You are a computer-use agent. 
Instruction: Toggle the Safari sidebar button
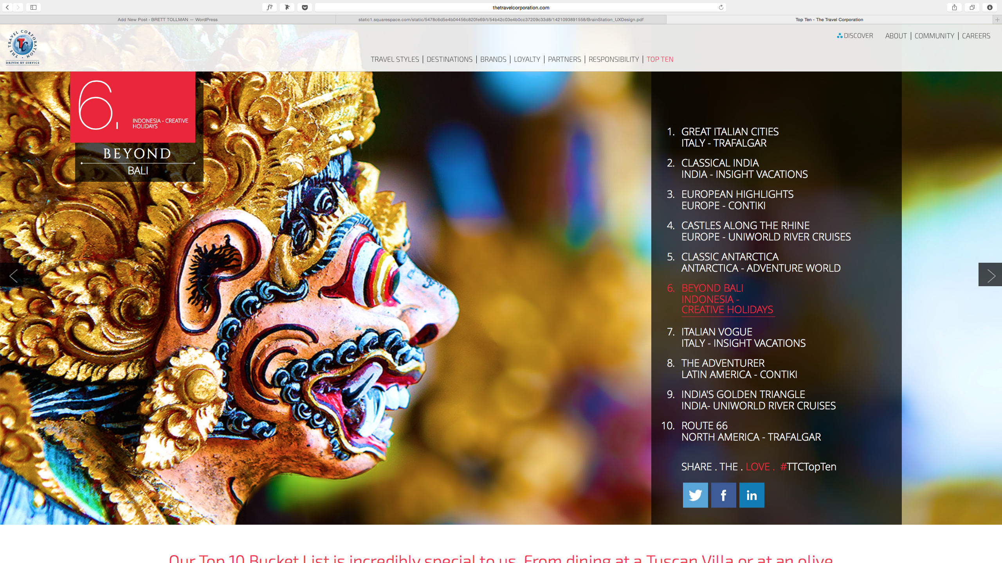(34, 7)
